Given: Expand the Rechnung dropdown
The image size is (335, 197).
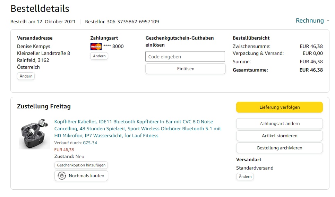Looking at the screenshot, I should coord(310,21).
